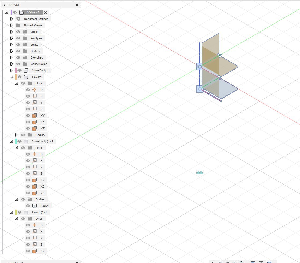Image resolution: width=300 pixels, height=263 pixels.
Task: Select YZ plane icon in ValveBody (1):1 origin
Action: coord(35,193)
